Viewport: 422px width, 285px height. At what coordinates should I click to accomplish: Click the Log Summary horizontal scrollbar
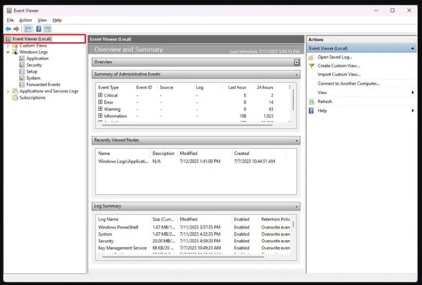coord(183,256)
